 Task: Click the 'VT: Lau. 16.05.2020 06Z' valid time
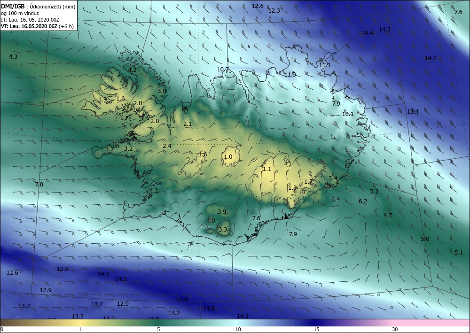29,26
